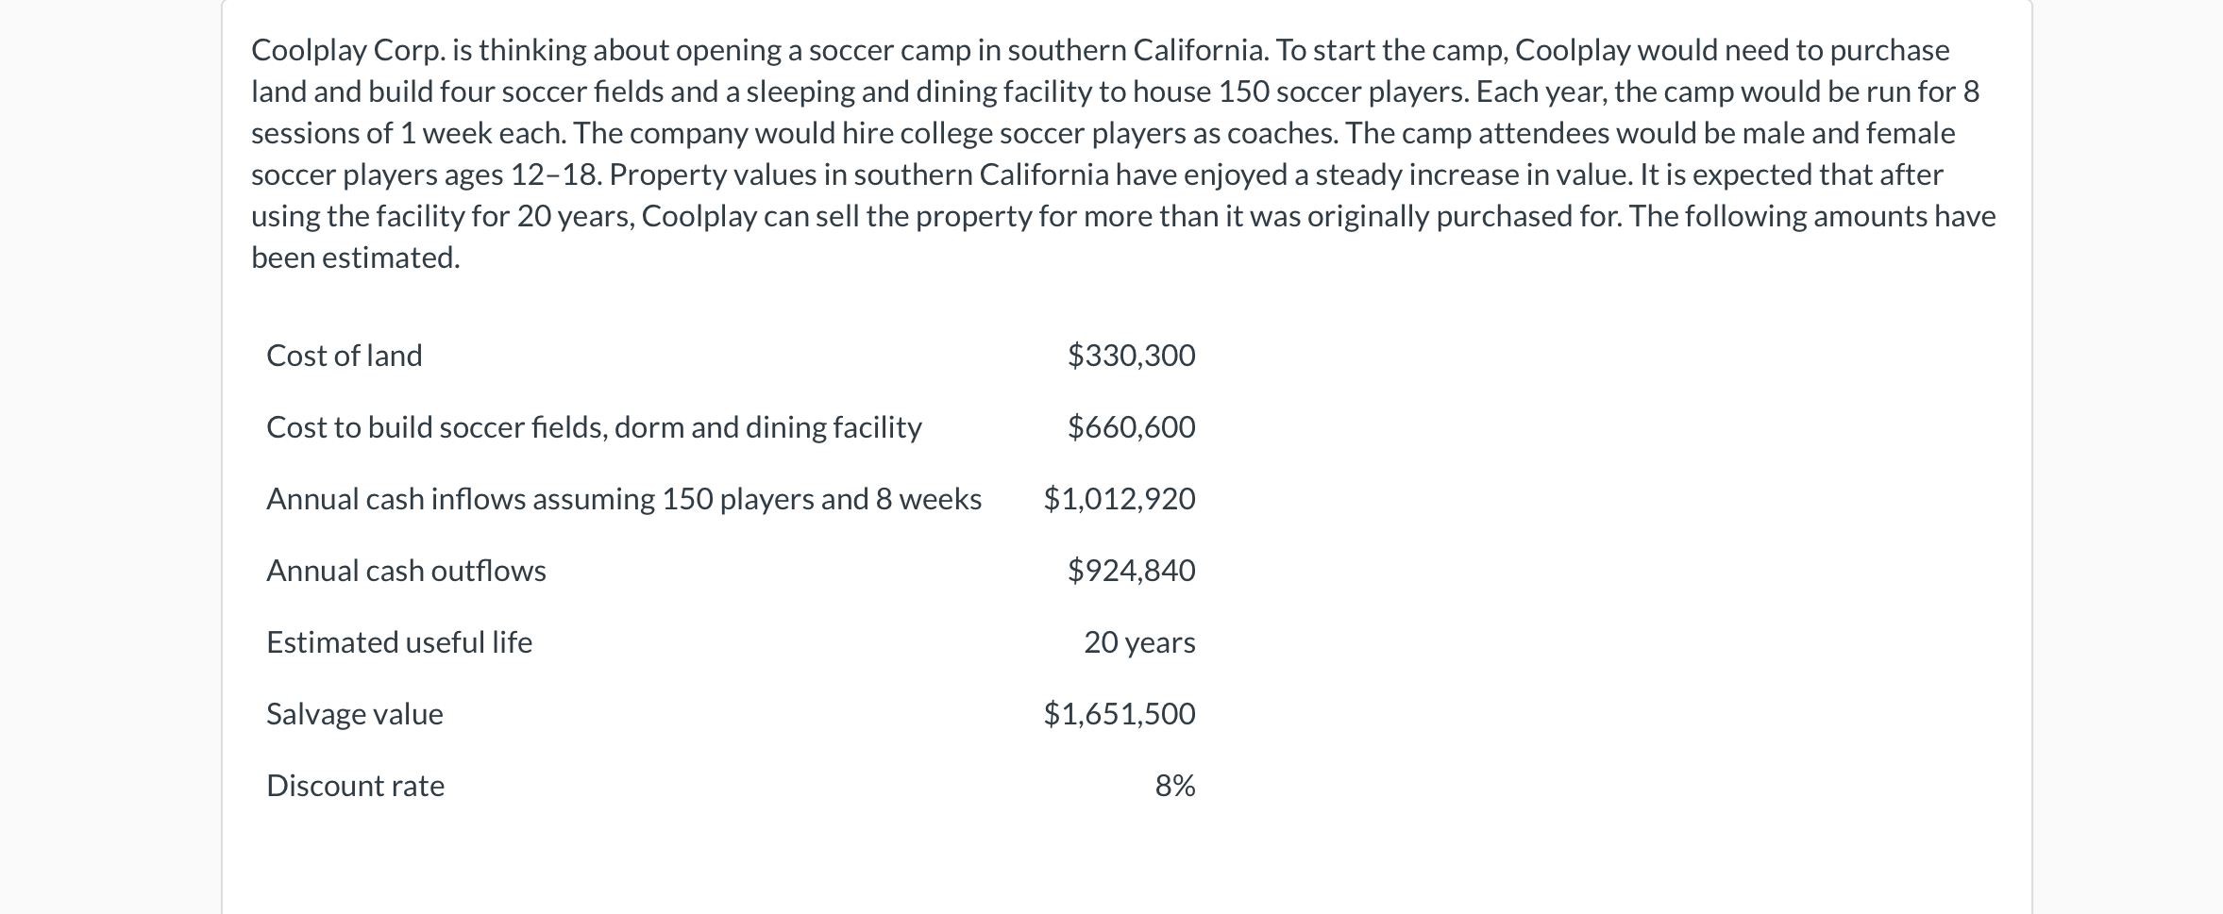The image size is (2223, 914).
Task: Select the $1,012,920 inflows amount
Action: pos(1120,499)
